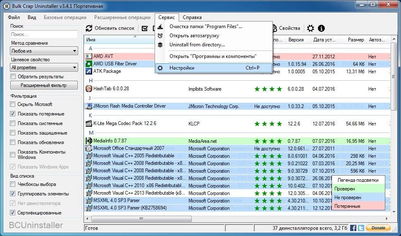Viewport: 401px width, 236px height.
Task: Collapse the H group header
Action: point(90,80)
